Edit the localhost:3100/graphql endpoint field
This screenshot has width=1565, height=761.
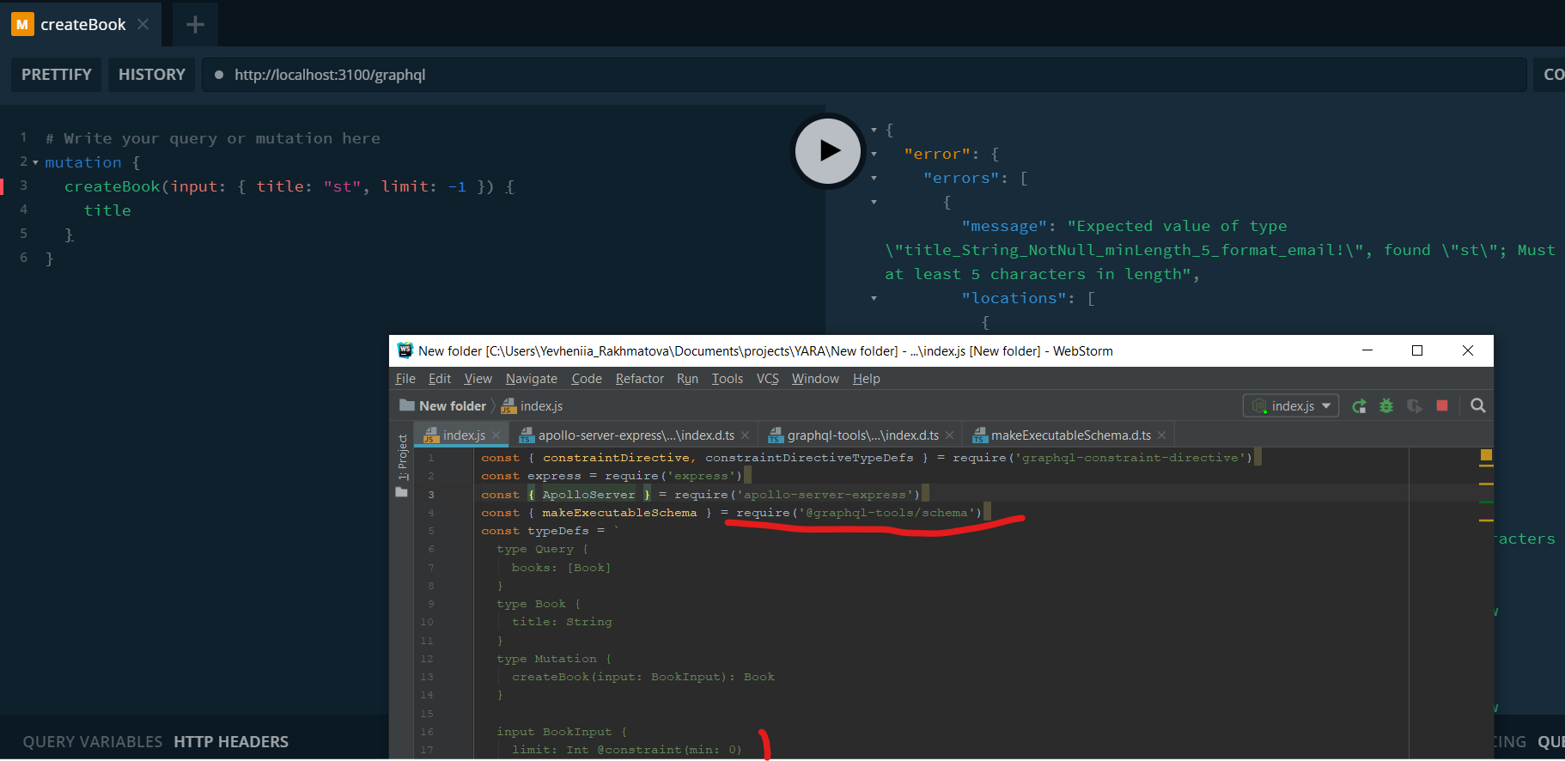coord(864,75)
